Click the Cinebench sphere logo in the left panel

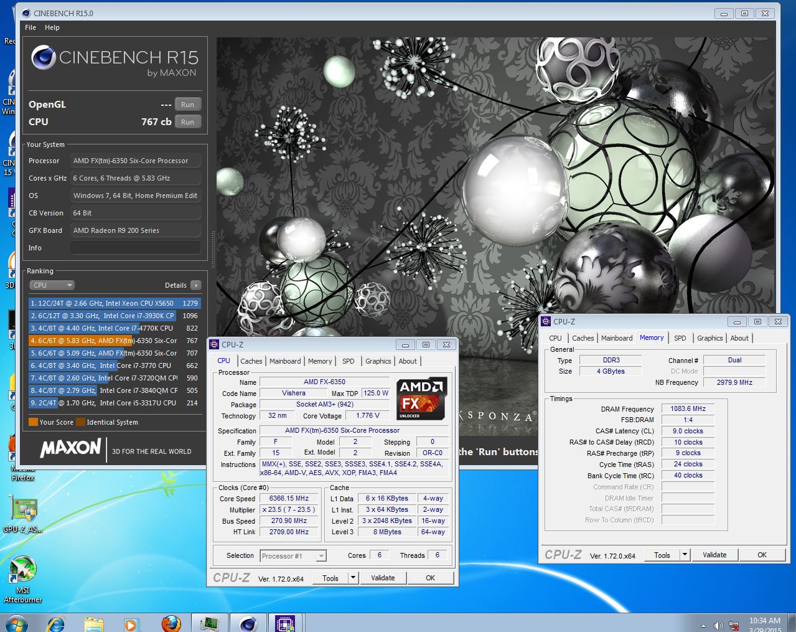tap(44, 57)
